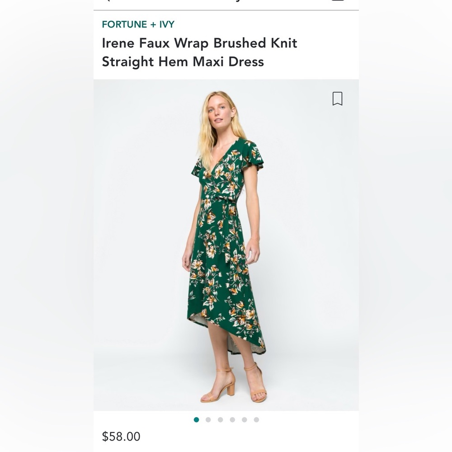The width and height of the screenshot is (452, 452).
Task: Tap the Irene Faux Wrap dress title
Action: coord(199,51)
